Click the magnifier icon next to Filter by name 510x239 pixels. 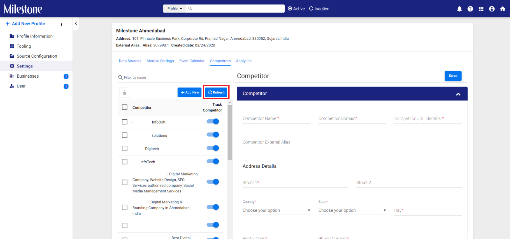click(x=120, y=77)
